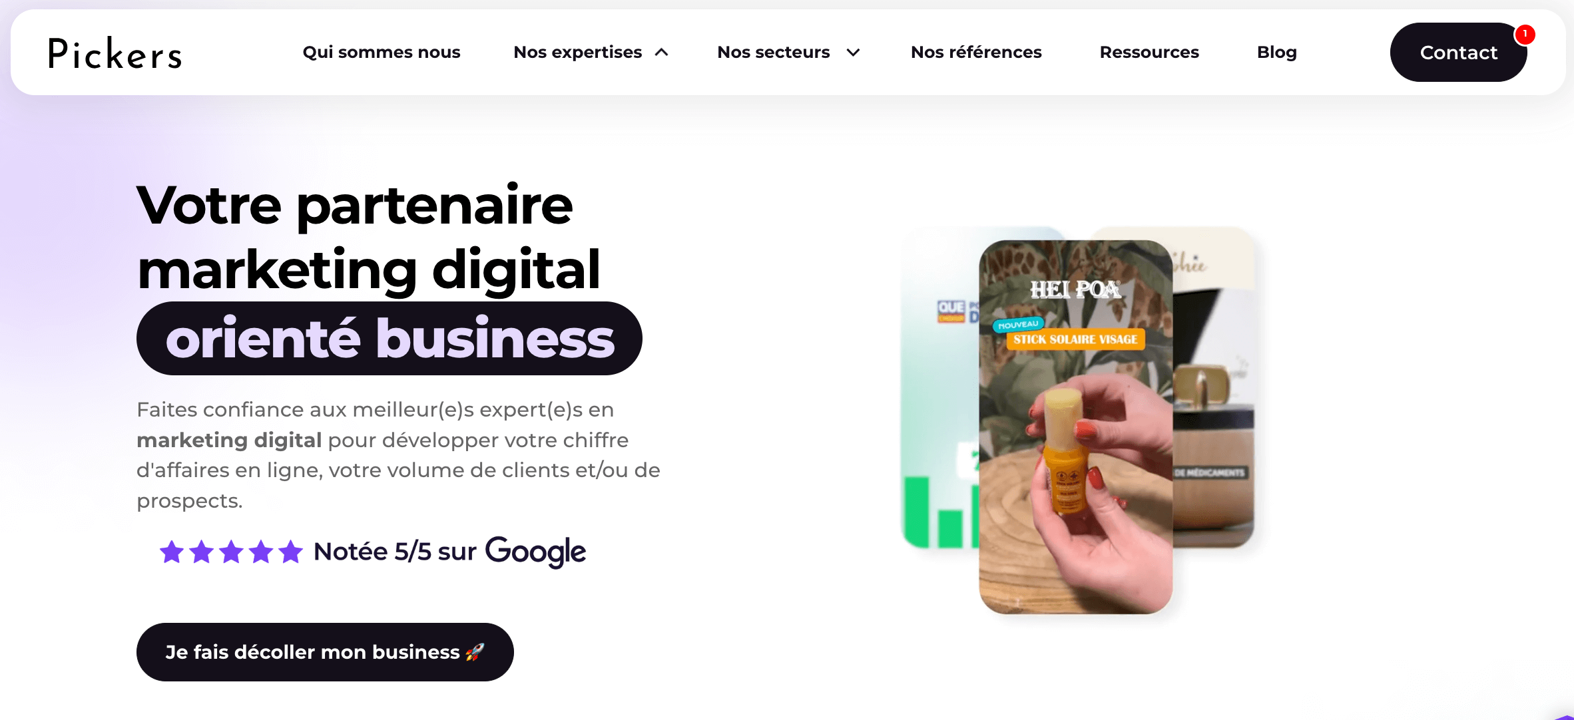Screen dimensions: 1574x720
Task: Select the green chart card behind left
Action: (x=939, y=387)
